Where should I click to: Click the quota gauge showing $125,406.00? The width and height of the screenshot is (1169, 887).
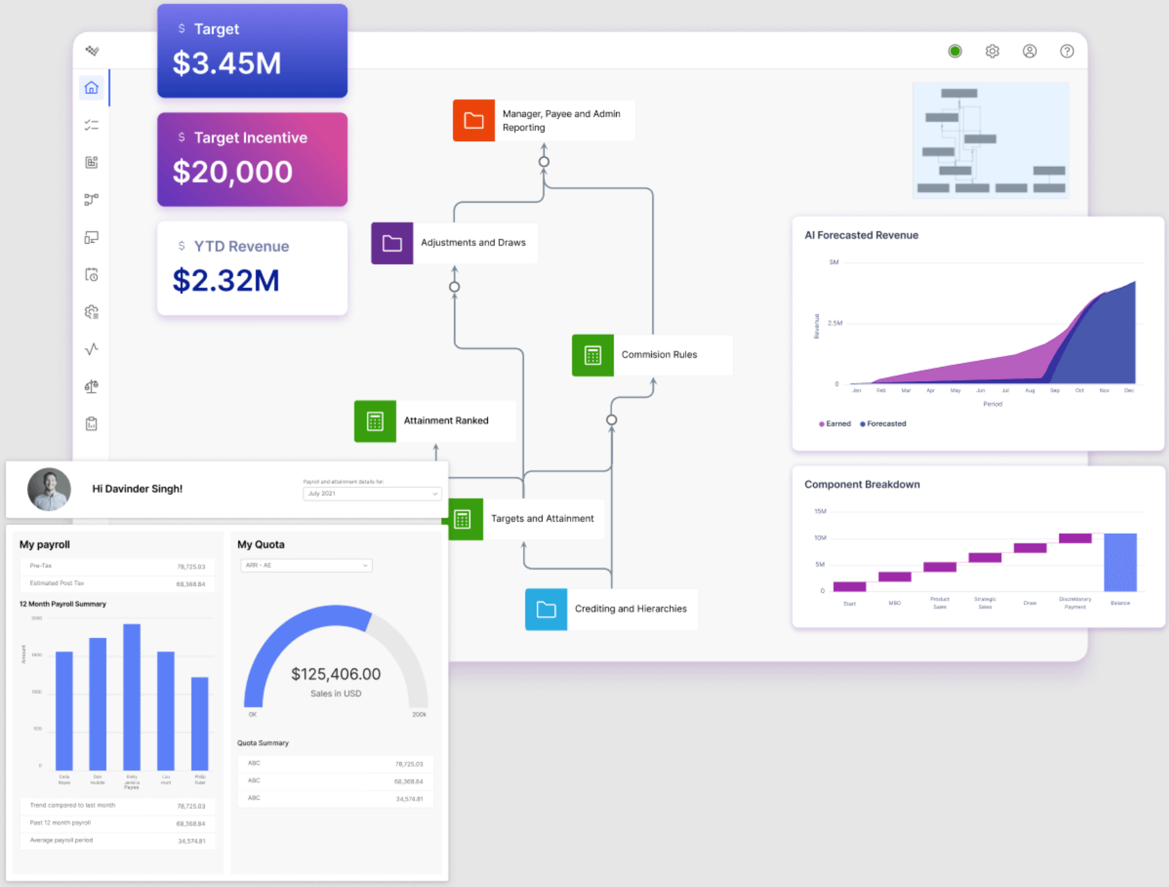click(x=336, y=658)
